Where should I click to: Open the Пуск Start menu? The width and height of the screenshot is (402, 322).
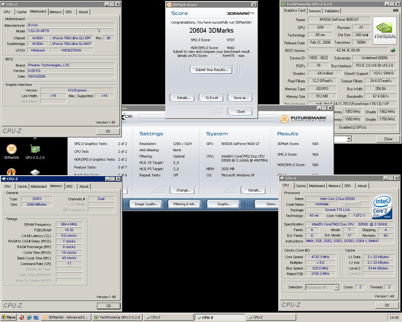pos(8,317)
